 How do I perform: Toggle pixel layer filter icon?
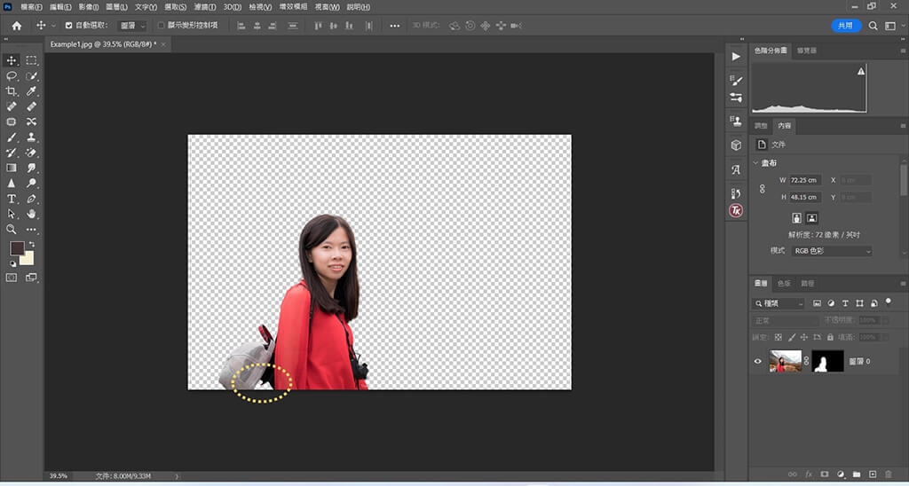pos(817,303)
